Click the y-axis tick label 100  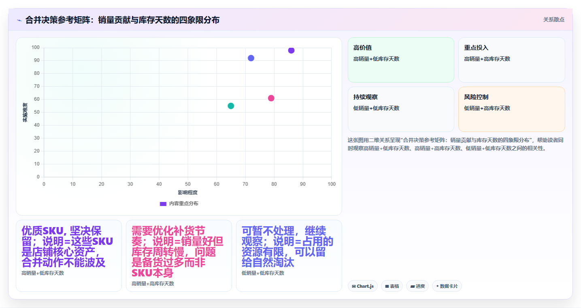pyautogui.click(x=36, y=48)
